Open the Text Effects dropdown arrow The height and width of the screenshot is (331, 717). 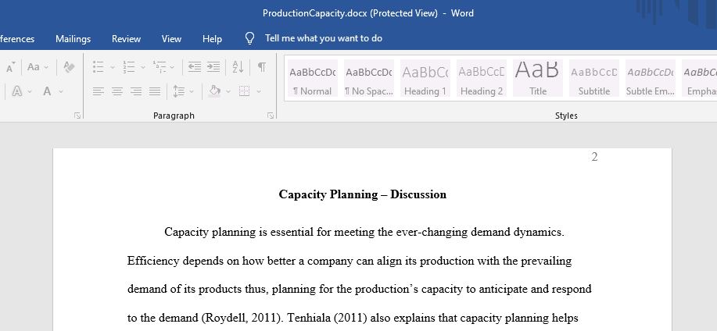click(30, 92)
